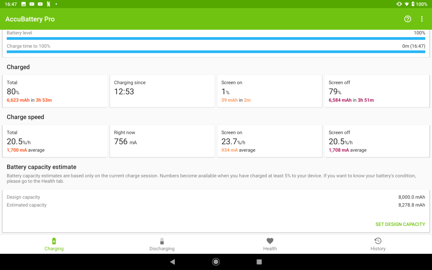This screenshot has height=270, width=432.
Task: Tap the Charged Screen off 79% card
Action: tap(377, 91)
